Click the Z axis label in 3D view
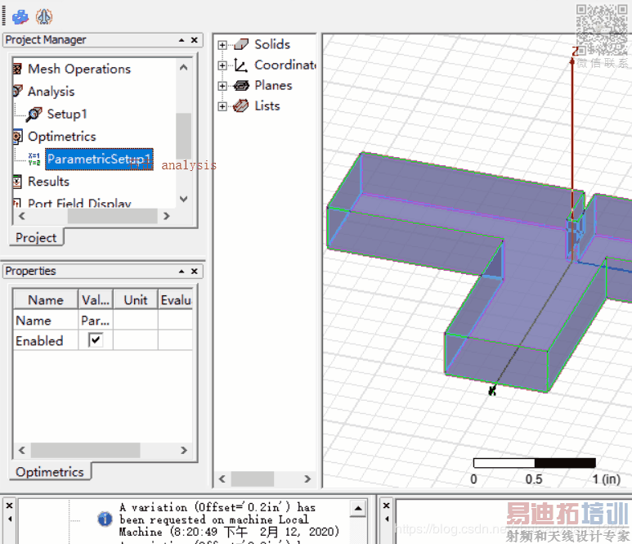The height and width of the screenshot is (544, 632). 575,52
